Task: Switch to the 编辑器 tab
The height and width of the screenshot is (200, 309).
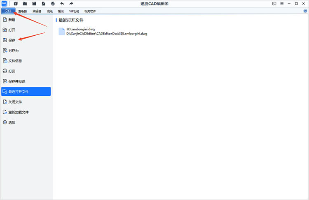Action: [37, 11]
